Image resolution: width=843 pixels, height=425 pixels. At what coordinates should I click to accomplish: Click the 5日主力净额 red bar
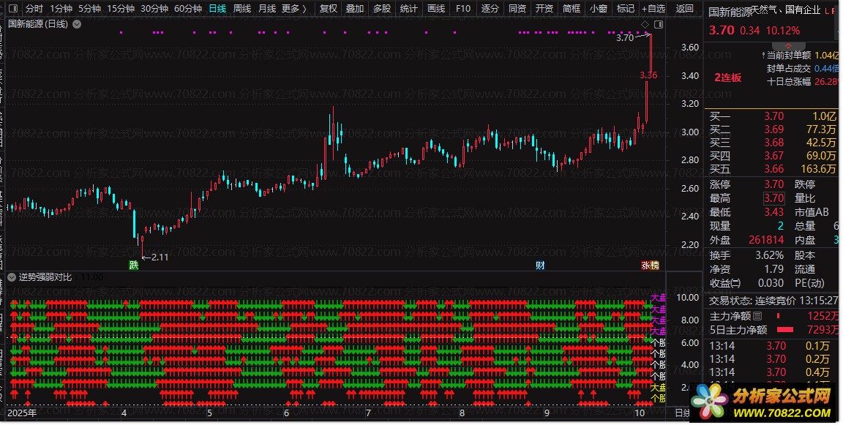click(785, 330)
